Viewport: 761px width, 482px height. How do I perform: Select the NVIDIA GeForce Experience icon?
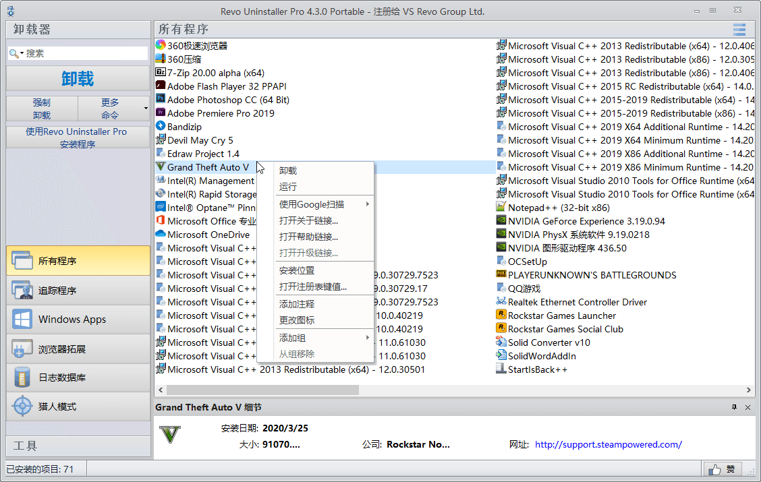(501, 221)
